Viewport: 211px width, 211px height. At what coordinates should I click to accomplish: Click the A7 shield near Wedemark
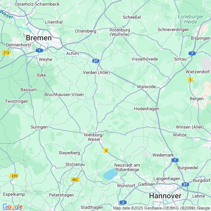click(175, 160)
